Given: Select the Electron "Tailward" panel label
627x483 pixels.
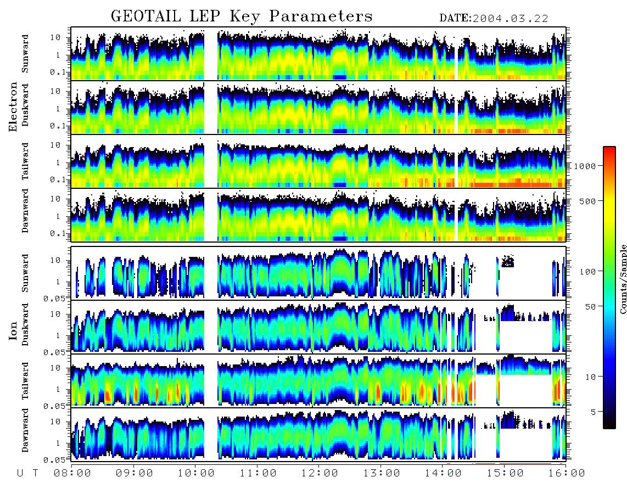Looking at the screenshot, I should click(25, 161).
